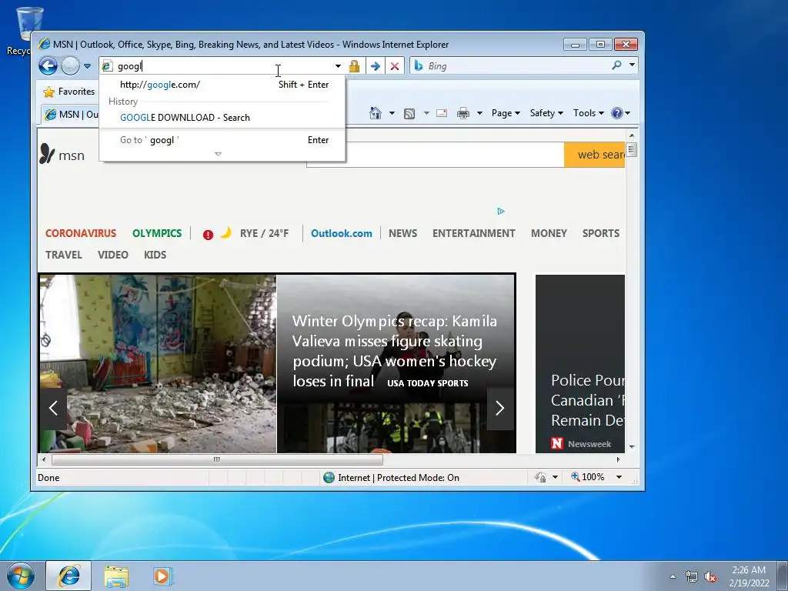The image size is (788, 591).
Task: Click the Go arrow next to address bar
Action: pos(375,66)
